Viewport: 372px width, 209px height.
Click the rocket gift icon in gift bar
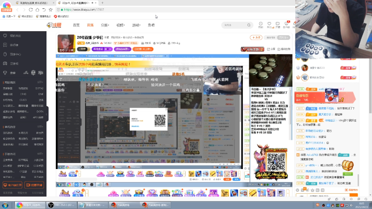click(x=234, y=193)
